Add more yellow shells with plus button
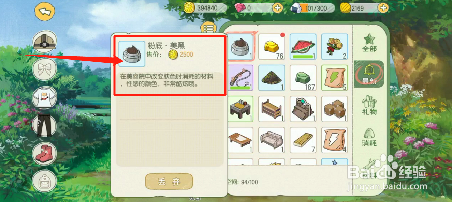 point(383,8)
